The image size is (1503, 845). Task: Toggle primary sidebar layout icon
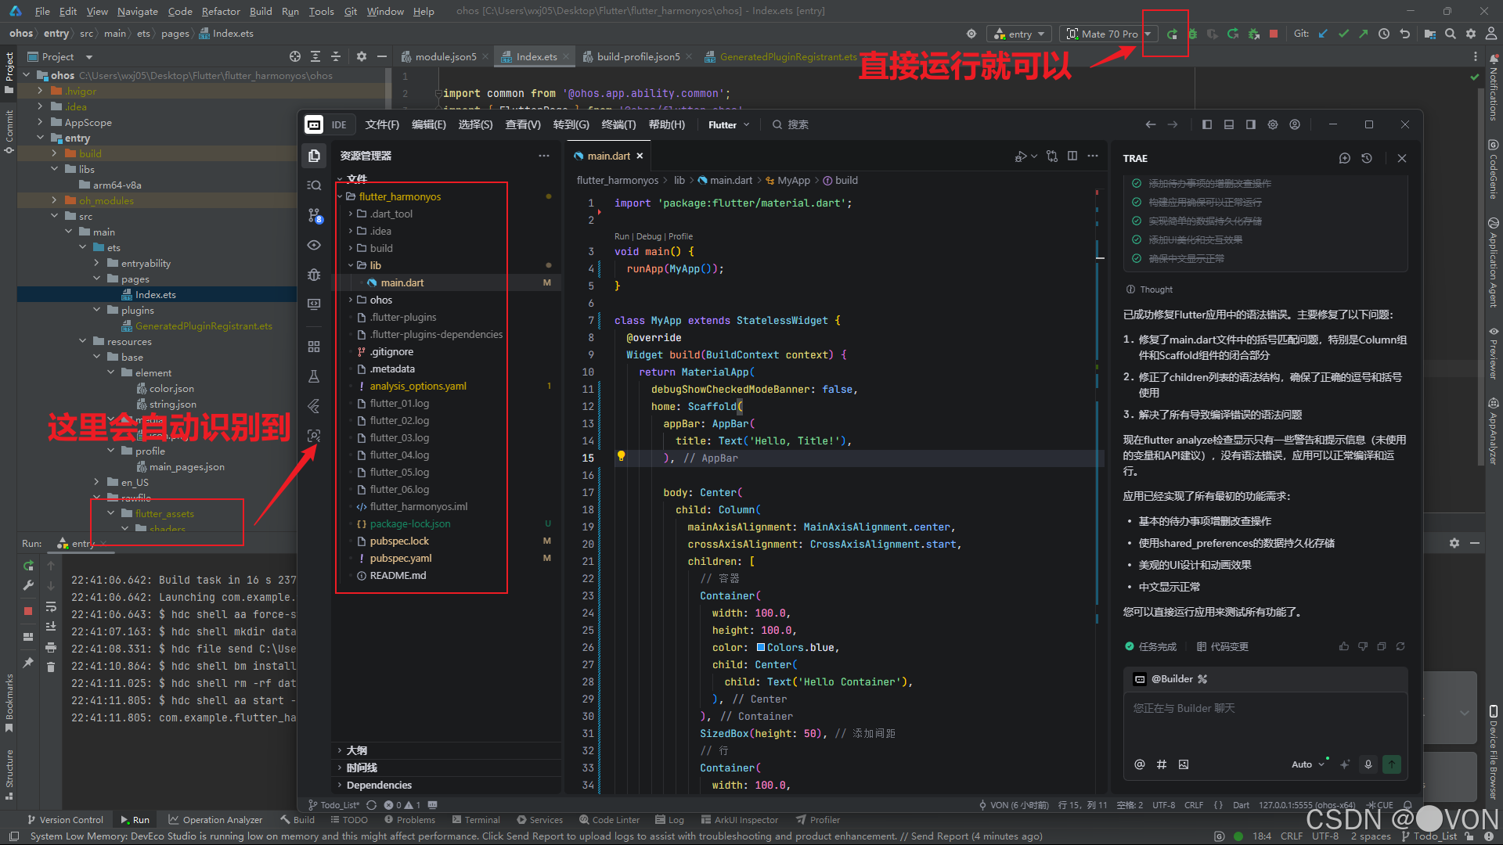pyautogui.click(x=1207, y=124)
